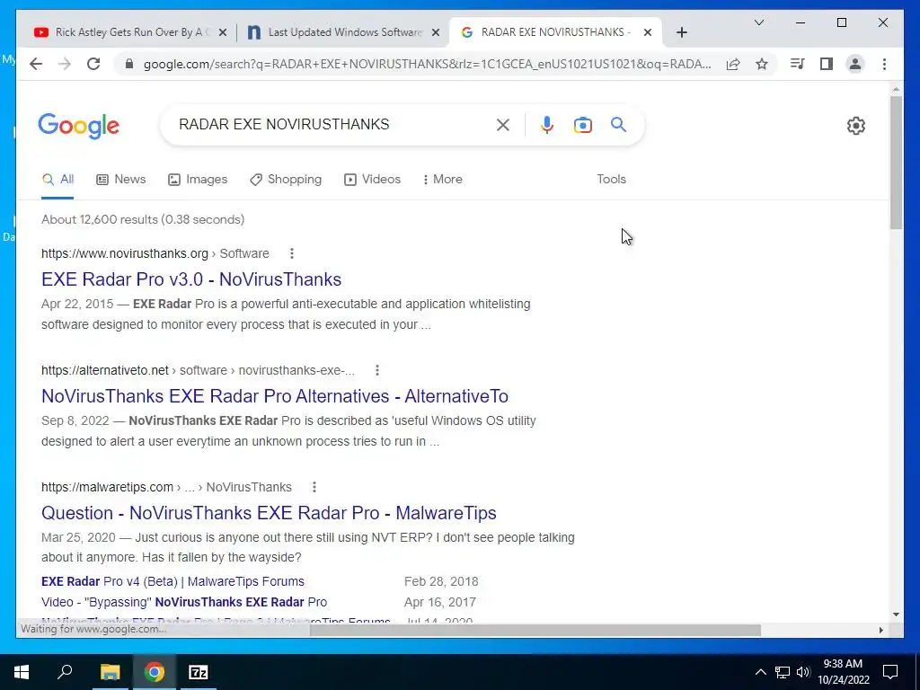Image resolution: width=920 pixels, height=690 pixels.
Task: Click the 'About 12,600 results' text
Action: (x=143, y=219)
